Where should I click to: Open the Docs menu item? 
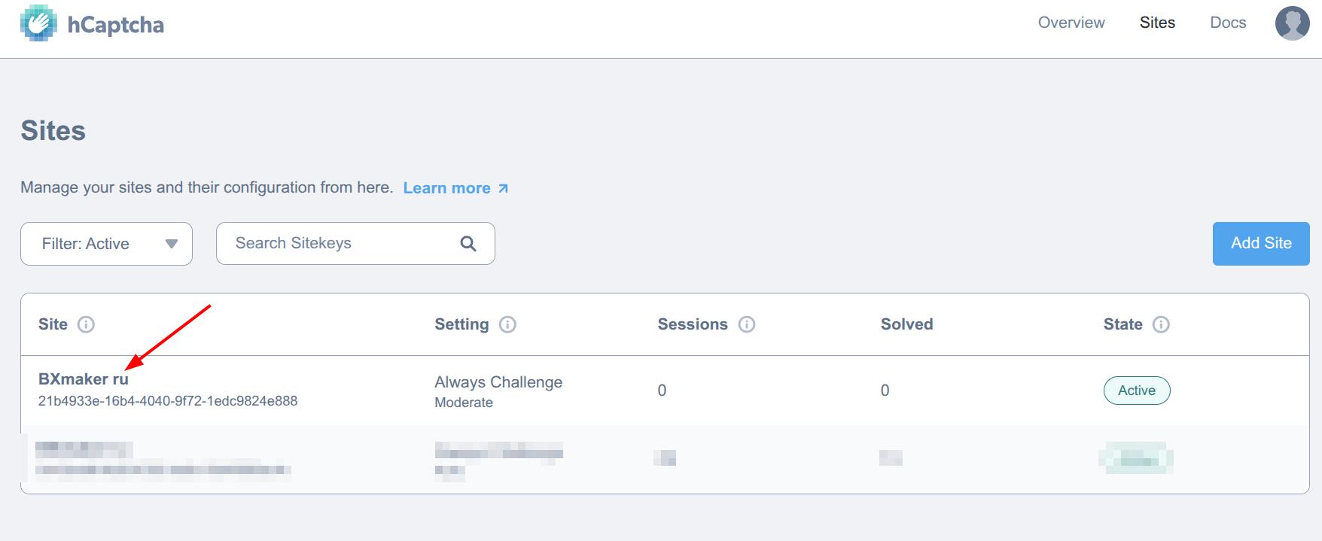(x=1228, y=23)
